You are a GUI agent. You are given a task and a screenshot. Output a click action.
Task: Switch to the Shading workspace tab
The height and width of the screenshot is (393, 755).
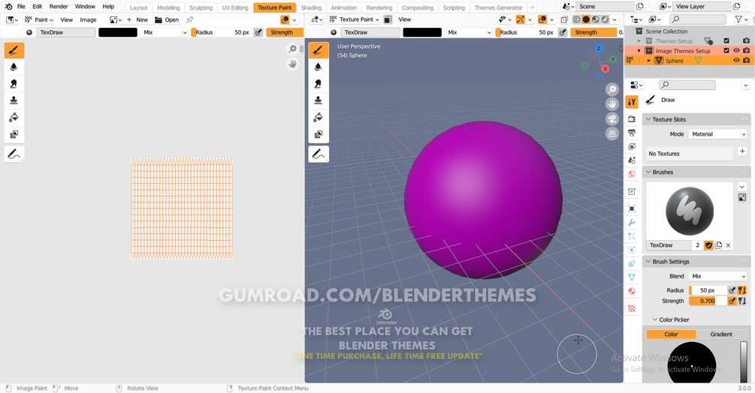tap(311, 7)
